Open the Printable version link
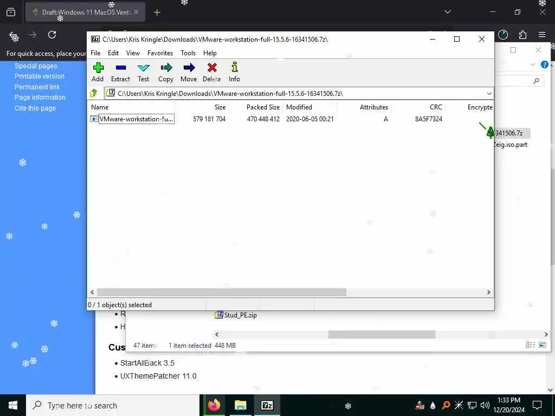This screenshot has width=555, height=416. [x=39, y=76]
